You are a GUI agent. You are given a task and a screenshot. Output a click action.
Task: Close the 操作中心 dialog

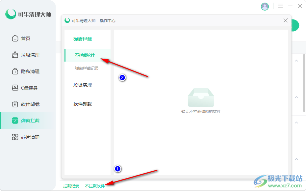coord(286,20)
